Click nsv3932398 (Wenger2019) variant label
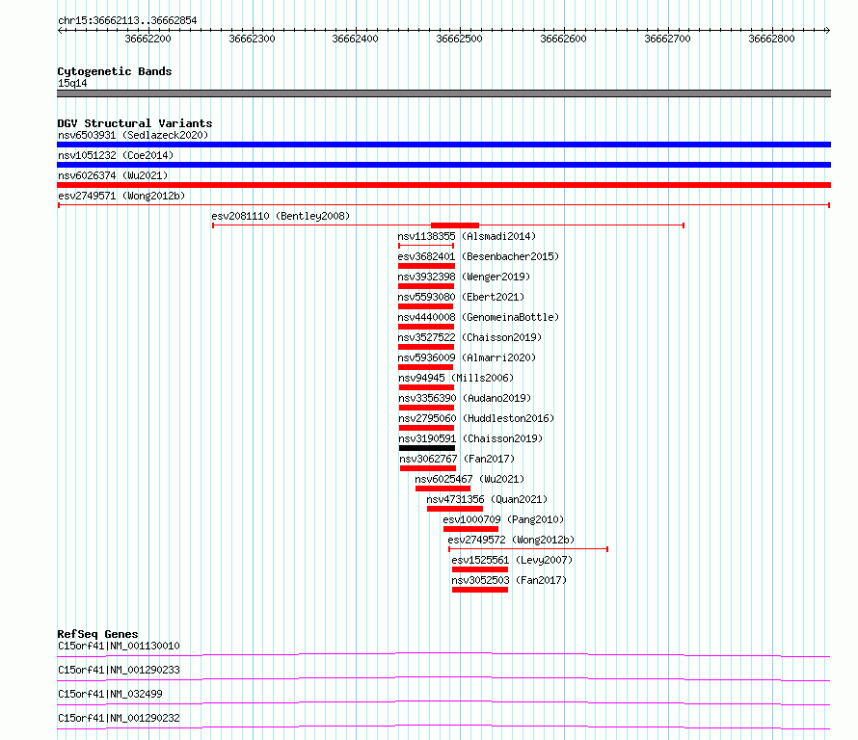The height and width of the screenshot is (740, 858). (464, 277)
